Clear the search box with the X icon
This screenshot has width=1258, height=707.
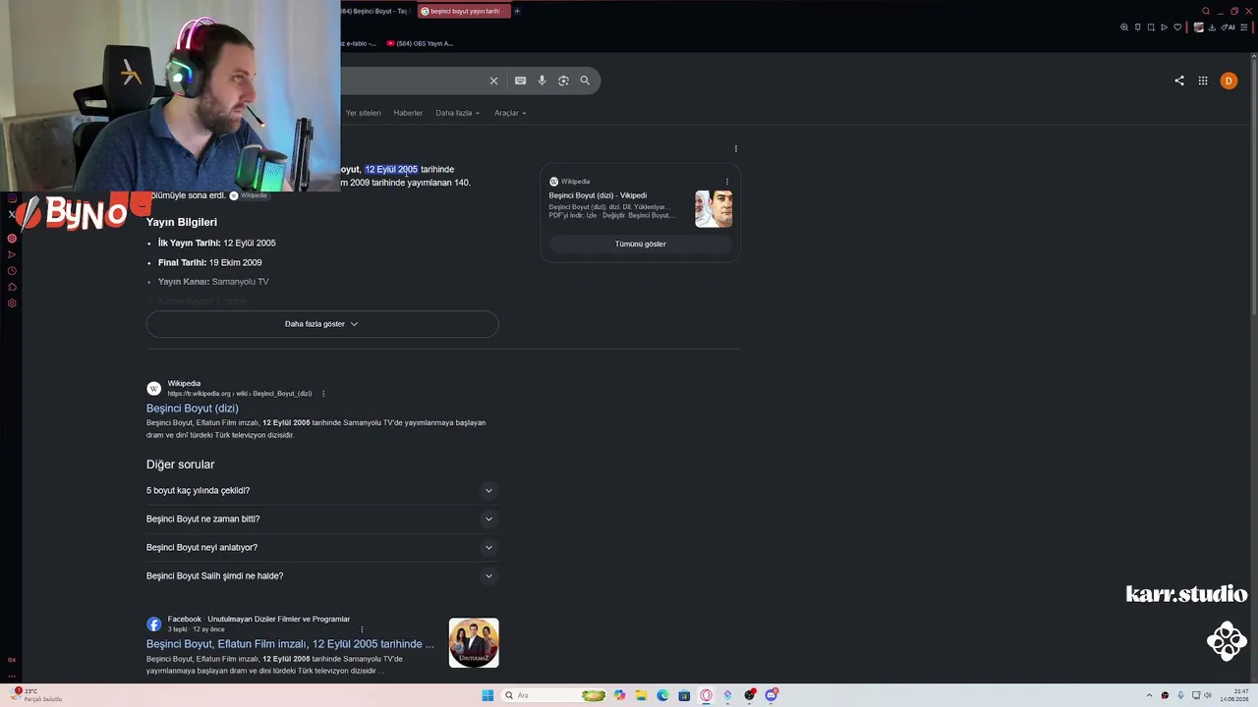pos(493,81)
